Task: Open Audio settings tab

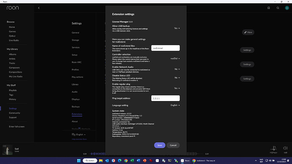Action: pos(74,92)
